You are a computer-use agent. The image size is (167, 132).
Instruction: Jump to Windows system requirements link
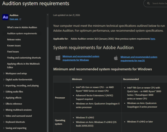pos(81,58)
